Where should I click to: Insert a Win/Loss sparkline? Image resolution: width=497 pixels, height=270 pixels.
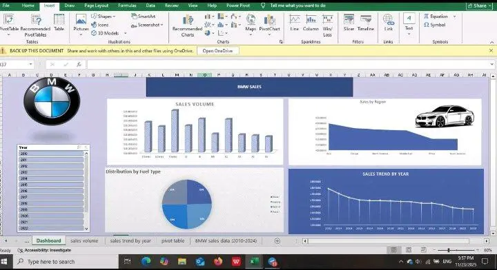click(327, 25)
